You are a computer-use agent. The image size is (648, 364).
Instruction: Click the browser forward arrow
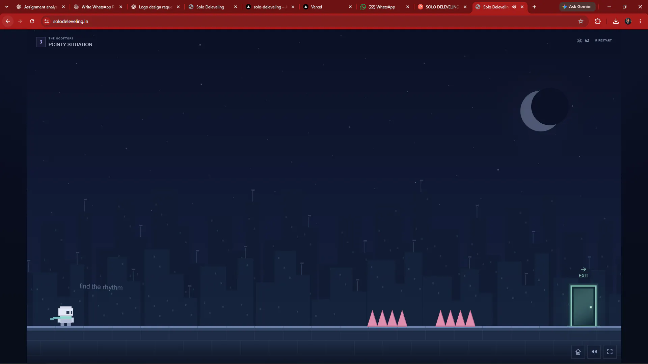pos(20,21)
